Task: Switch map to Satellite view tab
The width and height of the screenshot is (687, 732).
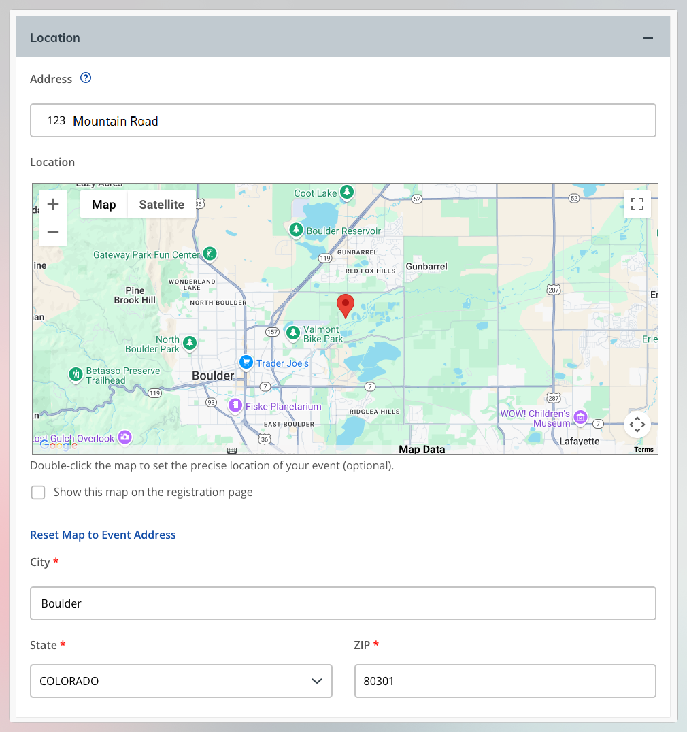Action: click(x=161, y=205)
